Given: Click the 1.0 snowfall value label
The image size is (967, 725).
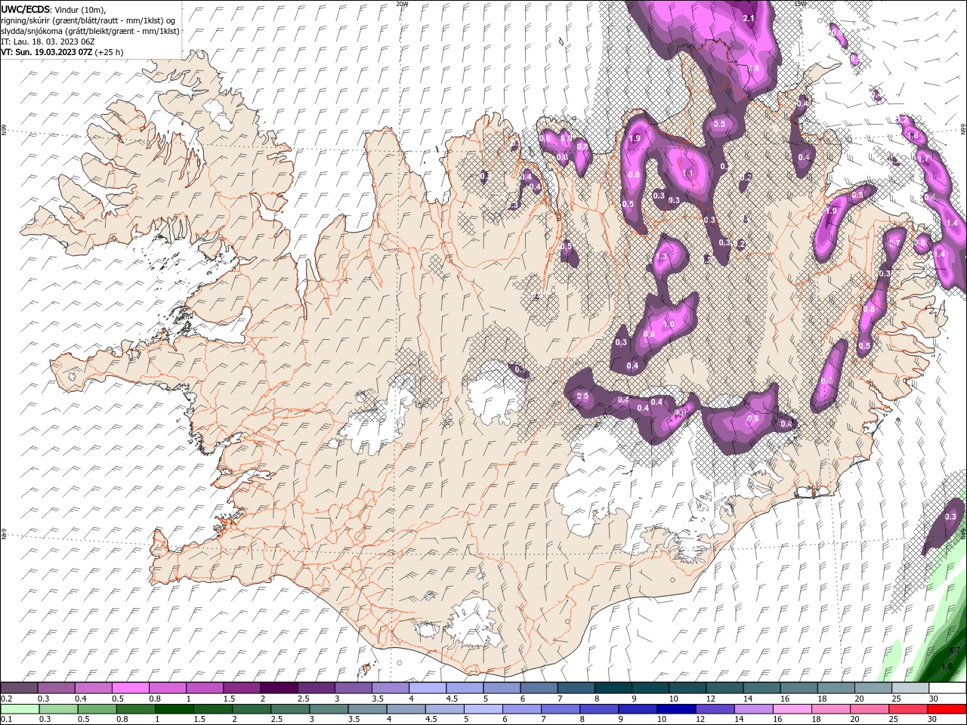Looking at the screenshot, I should point(669,324).
